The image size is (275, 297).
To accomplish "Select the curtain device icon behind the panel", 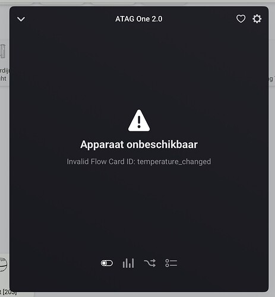I will tap(3, 51).
